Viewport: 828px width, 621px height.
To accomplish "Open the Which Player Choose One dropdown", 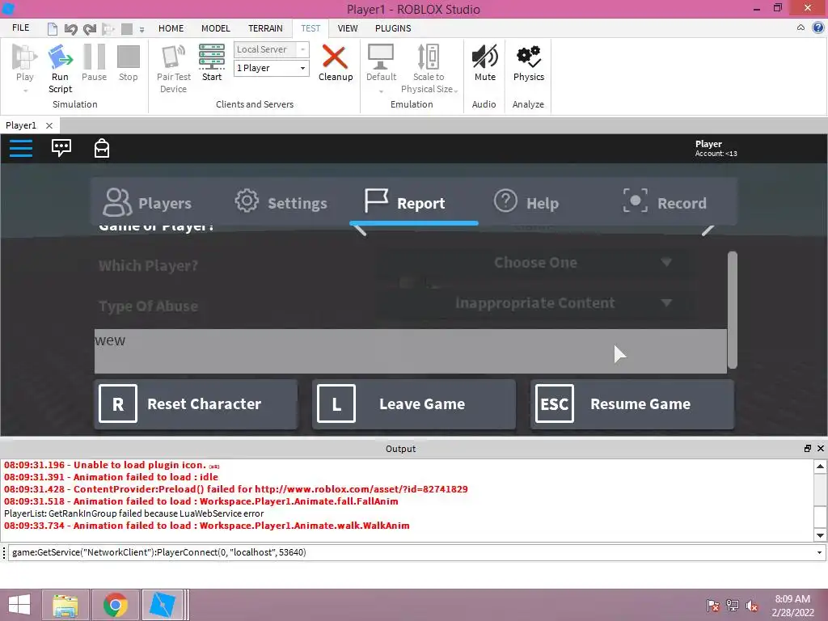I will pos(534,263).
